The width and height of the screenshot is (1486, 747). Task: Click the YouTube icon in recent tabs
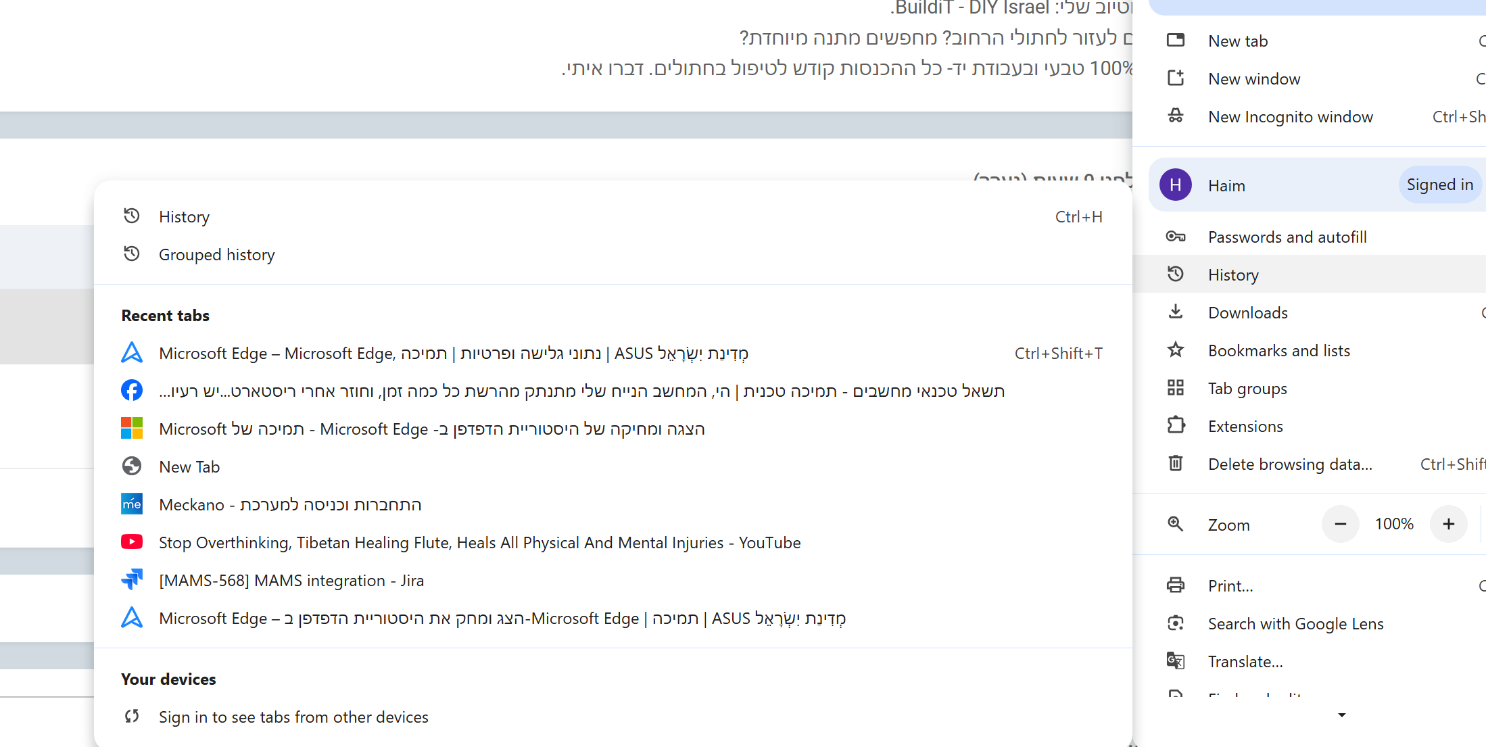pyautogui.click(x=132, y=542)
